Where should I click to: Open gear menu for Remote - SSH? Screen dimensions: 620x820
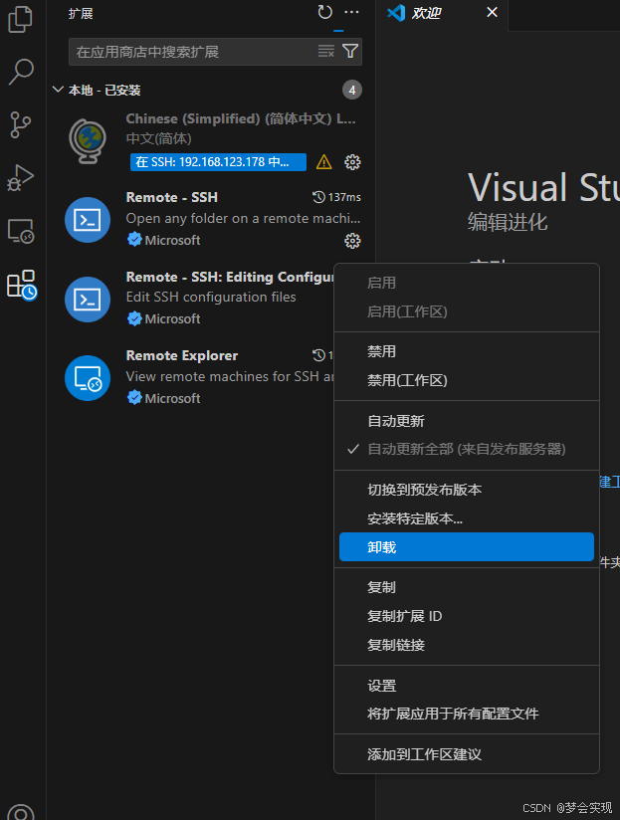(x=352, y=241)
